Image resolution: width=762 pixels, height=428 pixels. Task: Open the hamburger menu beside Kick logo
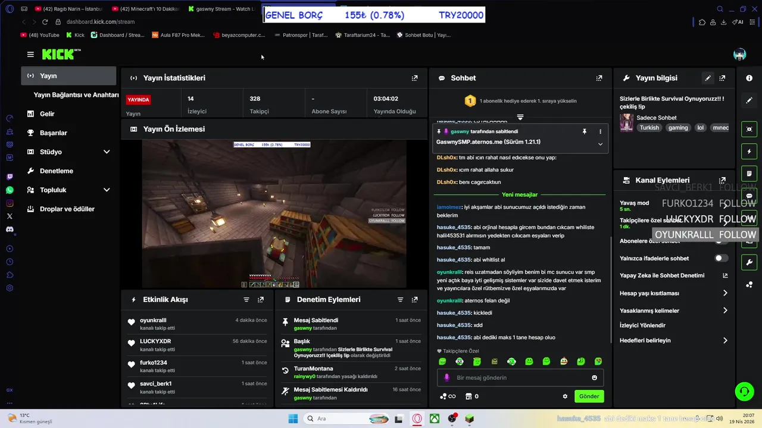(30, 54)
